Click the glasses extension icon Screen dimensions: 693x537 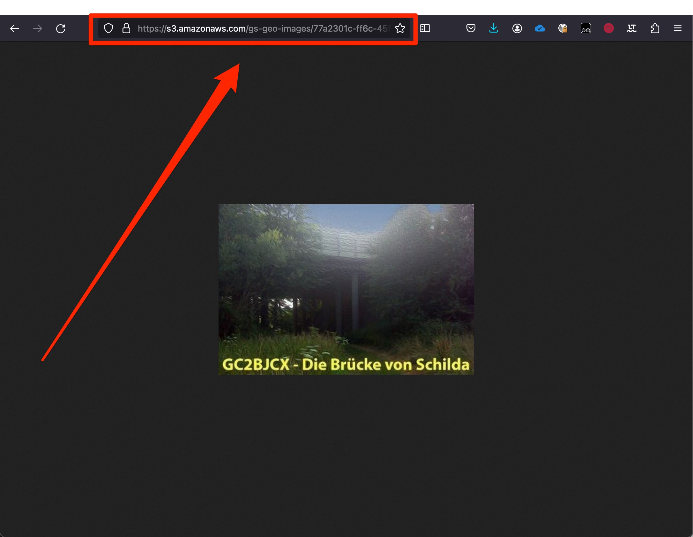pyautogui.click(x=586, y=28)
